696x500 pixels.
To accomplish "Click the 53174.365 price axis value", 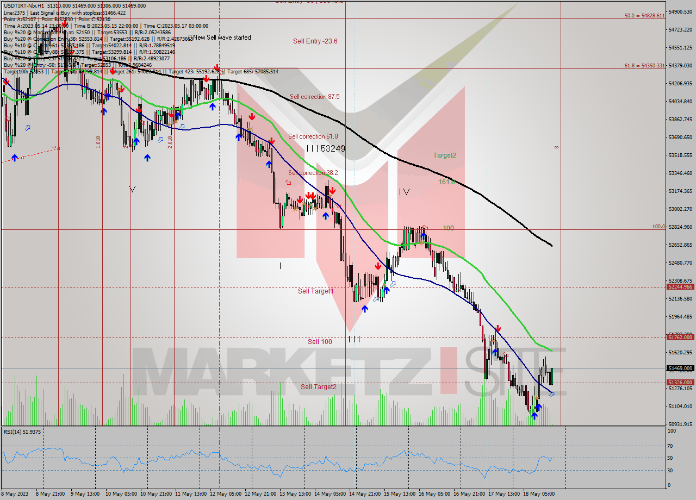I will pyautogui.click(x=681, y=191).
